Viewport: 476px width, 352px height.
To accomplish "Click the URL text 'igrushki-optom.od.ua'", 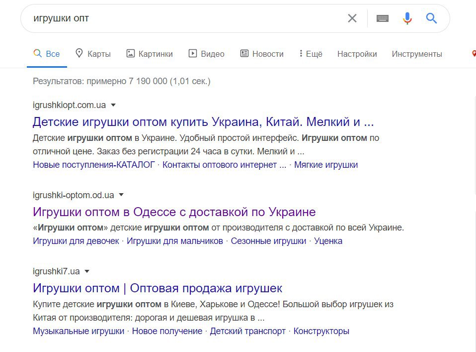I will [74, 195].
